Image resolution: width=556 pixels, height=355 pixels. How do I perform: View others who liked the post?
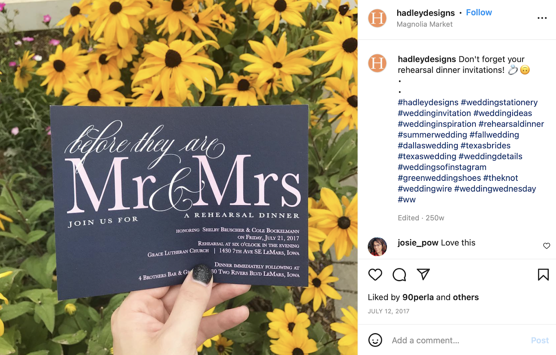(x=466, y=297)
